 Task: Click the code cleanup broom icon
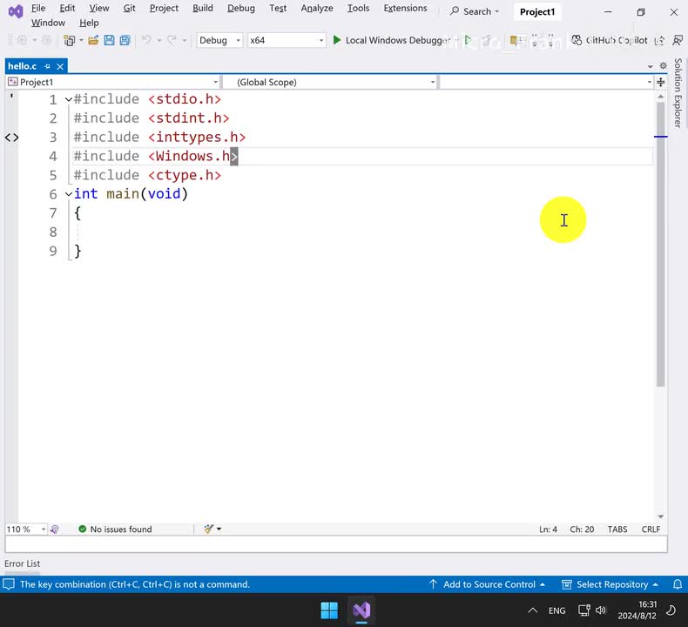pyautogui.click(x=208, y=529)
